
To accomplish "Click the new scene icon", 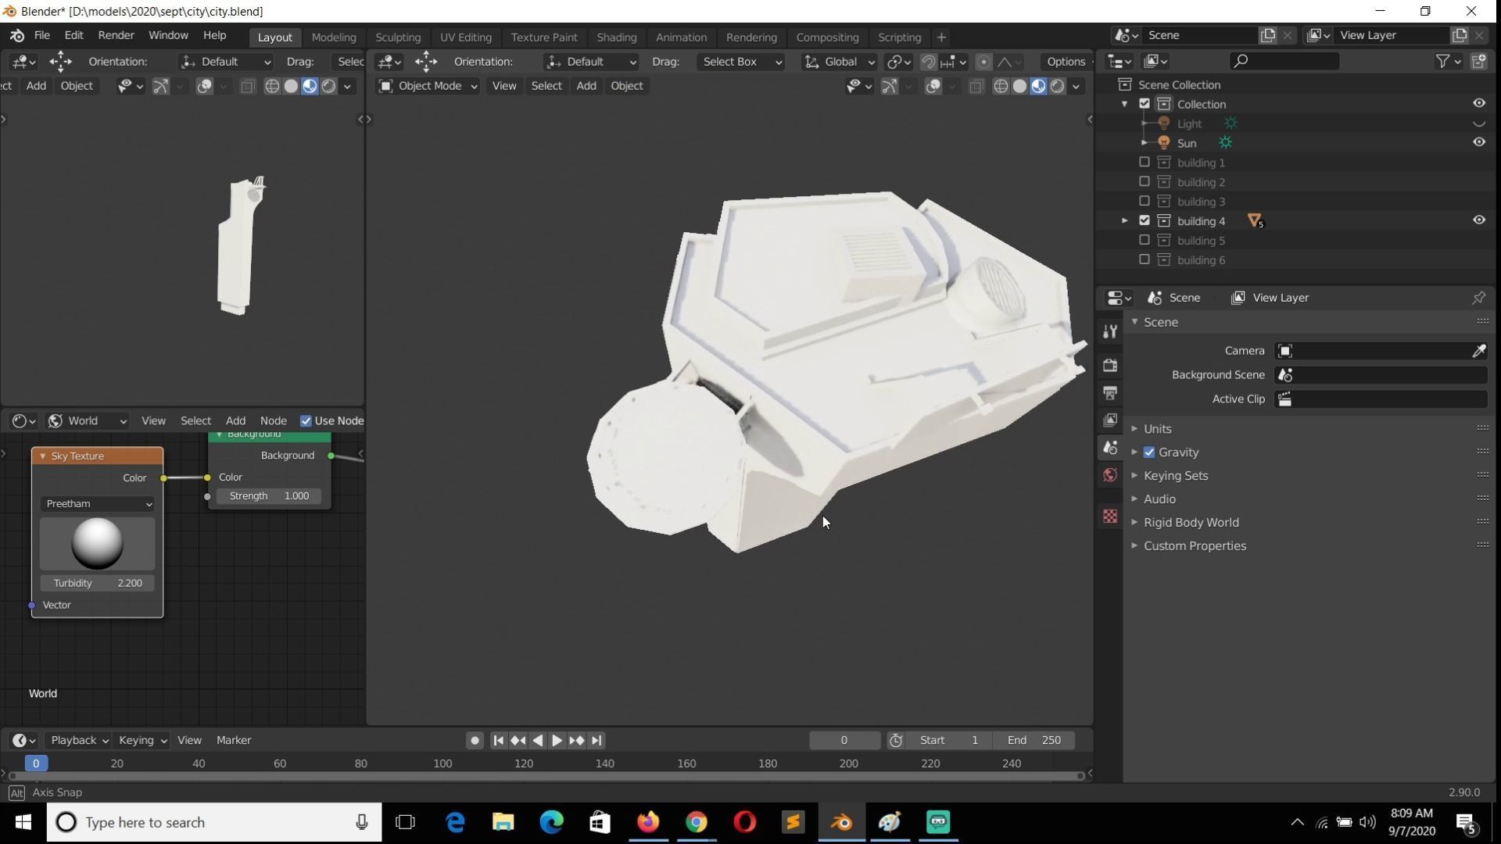I will point(1267,35).
